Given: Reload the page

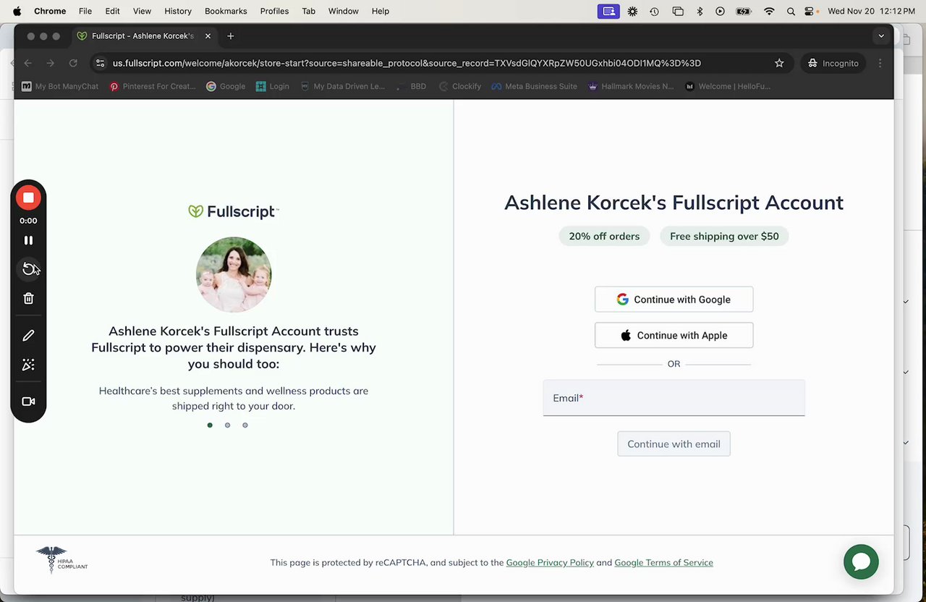Looking at the screenshot, I should click(73, 64).
